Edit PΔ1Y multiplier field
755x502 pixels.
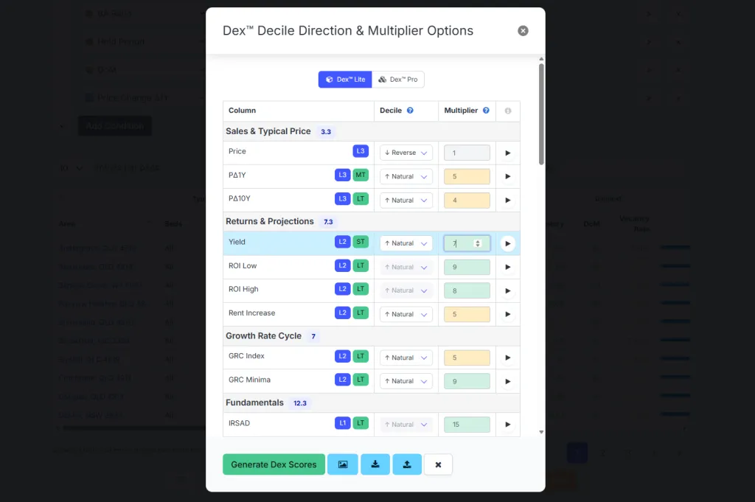467,177
